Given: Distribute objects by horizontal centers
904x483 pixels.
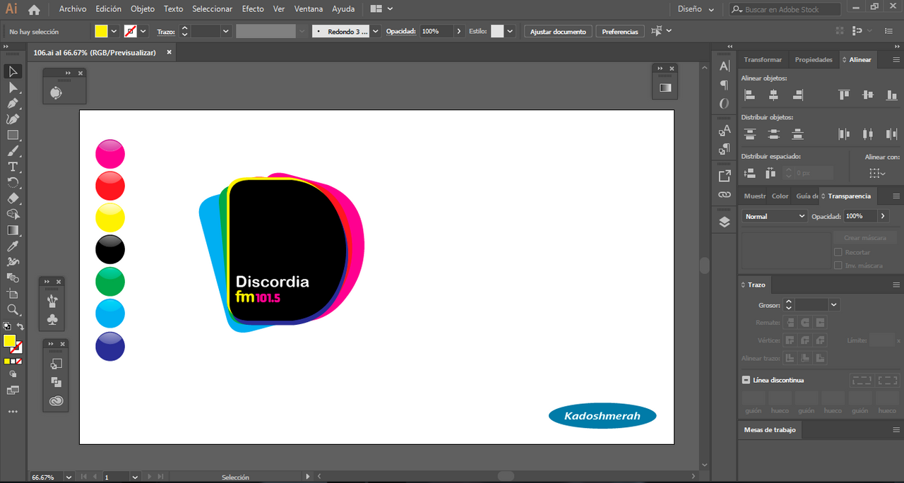Looking at the screenshot, I should point(868,133).
